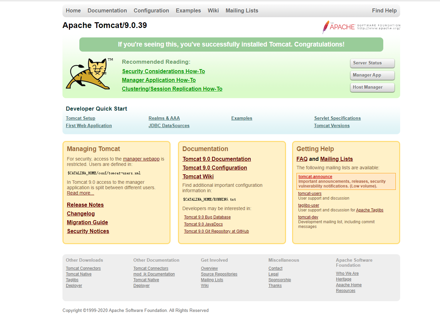440x319 pixels.
Task: Open mod_jk Documentation link
Action: point(154,274)
